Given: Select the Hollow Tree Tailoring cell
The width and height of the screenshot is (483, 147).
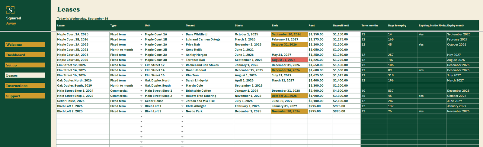Looking at the screenshot, I should 210,96.
